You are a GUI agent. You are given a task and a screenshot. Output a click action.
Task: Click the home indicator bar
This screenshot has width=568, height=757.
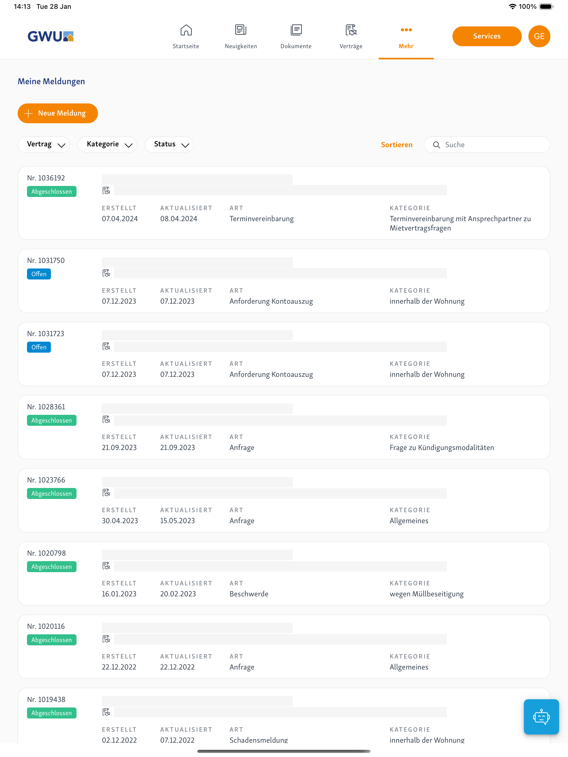(284, 751)
